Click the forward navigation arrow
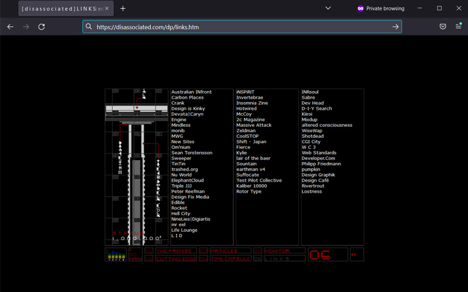468x292 pixels. click(x=26, y=27)
